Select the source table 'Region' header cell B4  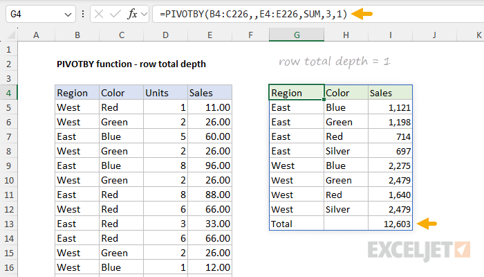click(77, 93)
